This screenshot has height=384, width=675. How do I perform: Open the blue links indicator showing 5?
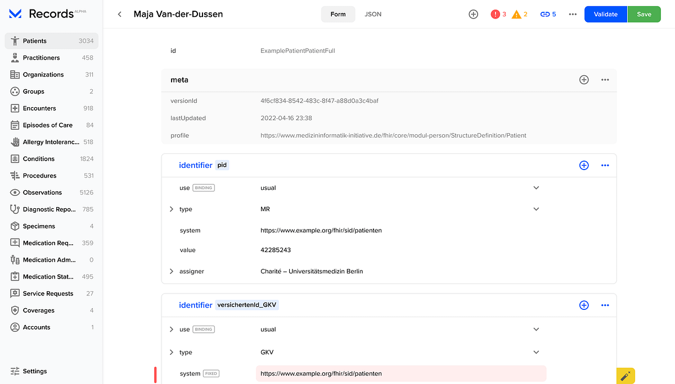pos(548,14)
